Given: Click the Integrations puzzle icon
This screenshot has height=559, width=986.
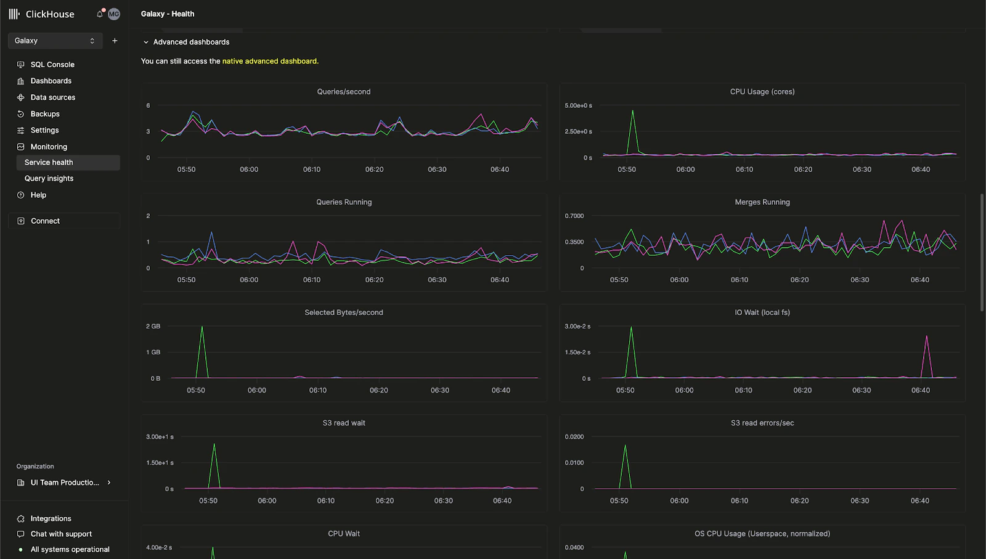Looking at the screenshot, I should (x=21, y=519).
